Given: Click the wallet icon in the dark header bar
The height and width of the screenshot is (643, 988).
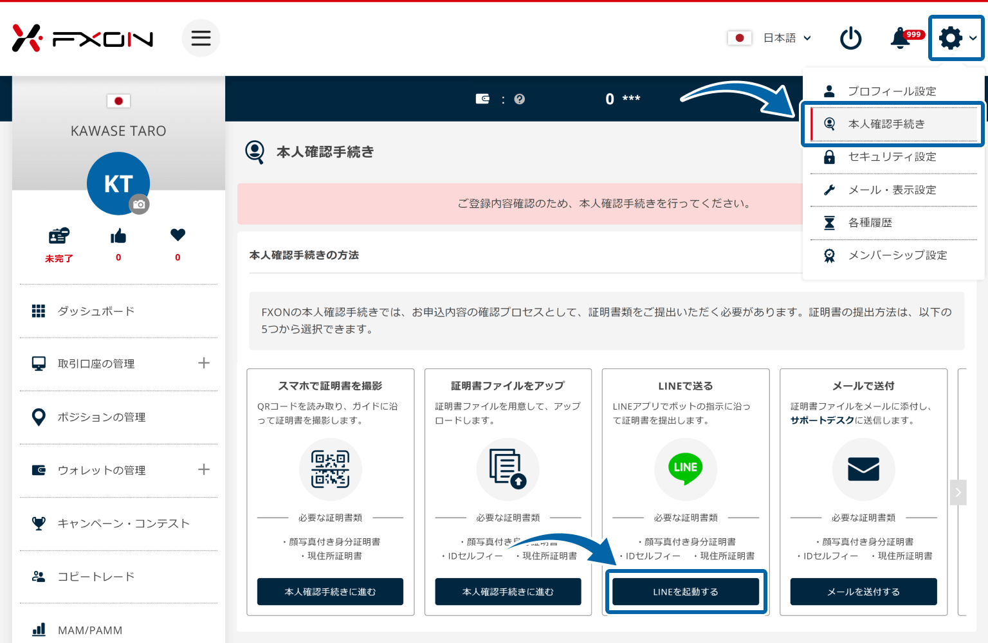Looking at the screenshot, I should [482, 99].
